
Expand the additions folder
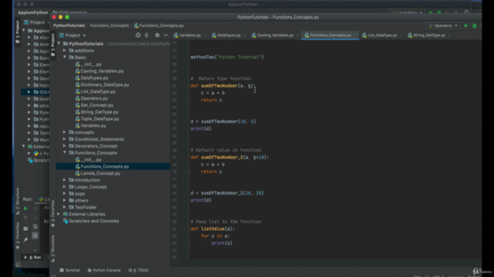pyautogui.click(x=65, y=51)
